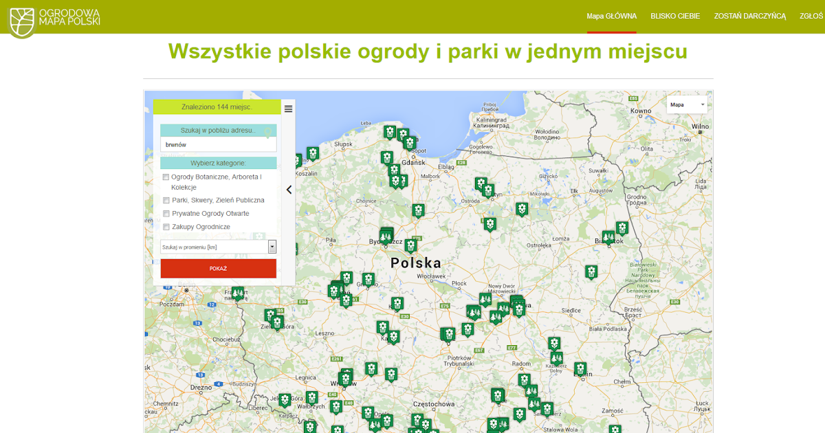Open the Szukaj w promieniu dropdown

pos(272,246)
